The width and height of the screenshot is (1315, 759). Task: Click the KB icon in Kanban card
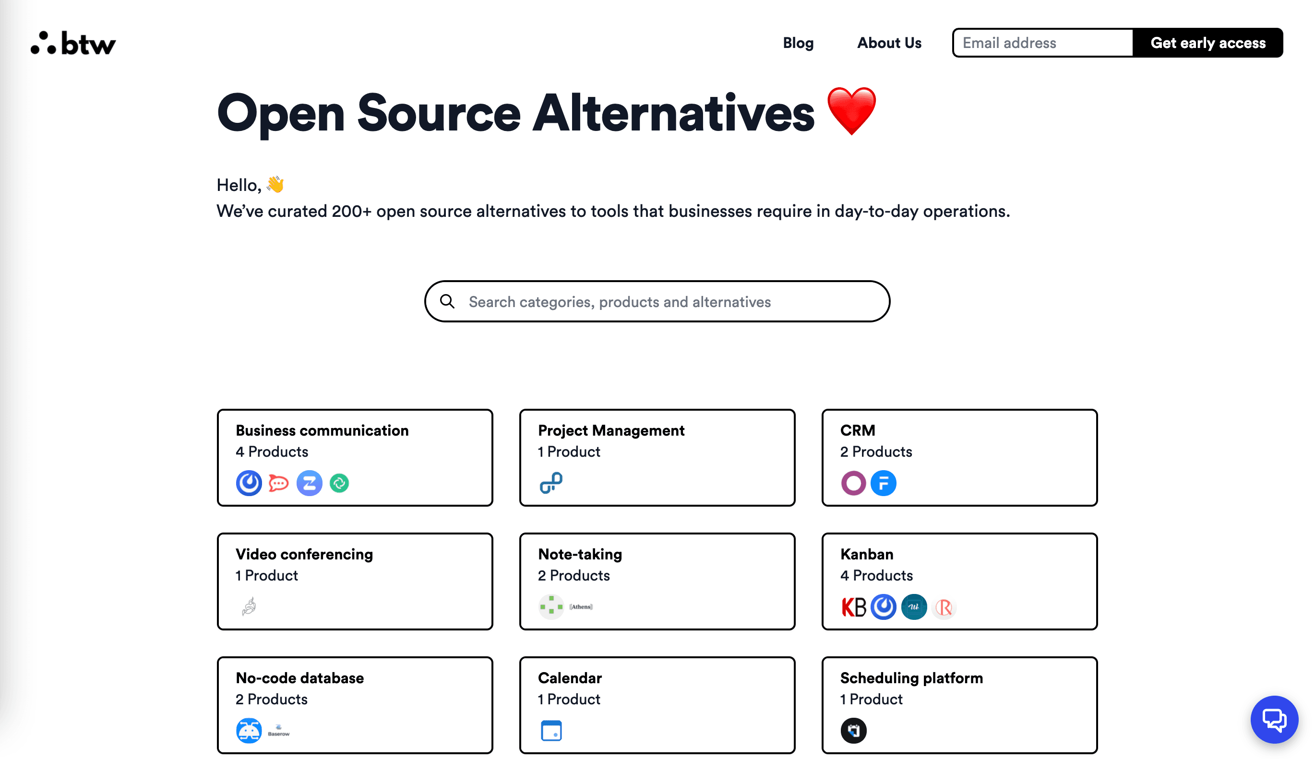[853, 607]
